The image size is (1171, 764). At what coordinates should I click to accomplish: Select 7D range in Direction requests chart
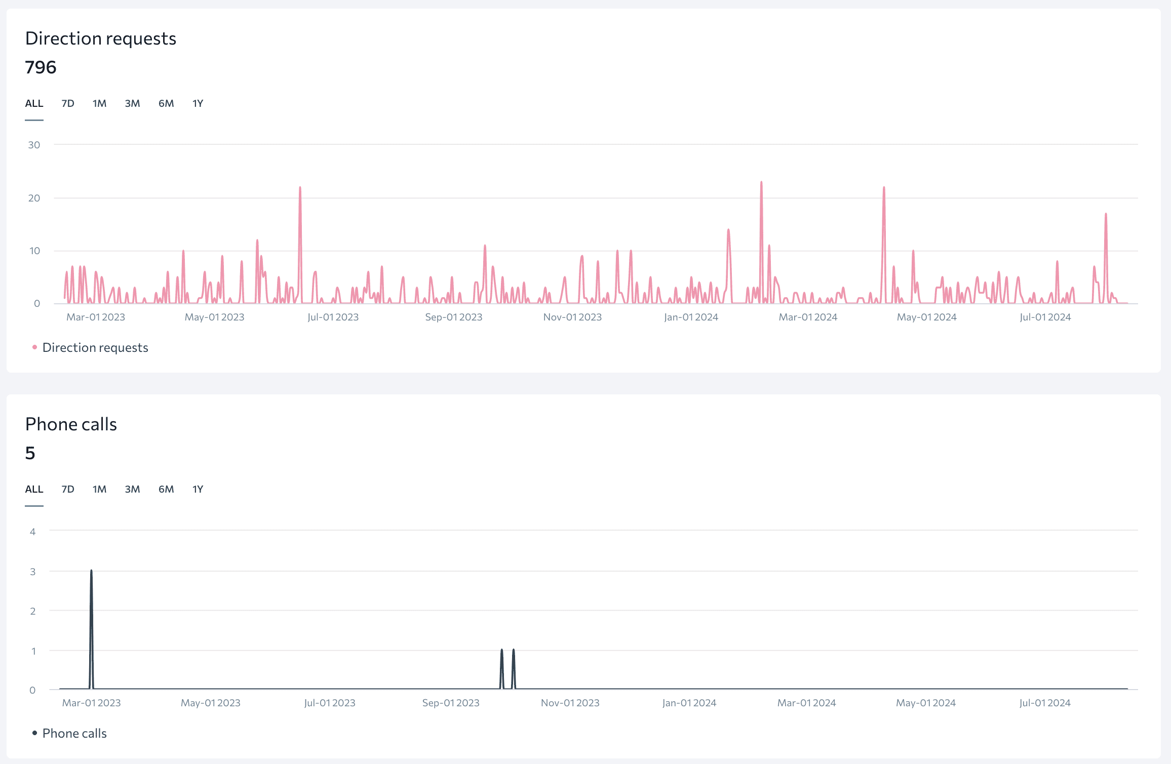[68, 103]
